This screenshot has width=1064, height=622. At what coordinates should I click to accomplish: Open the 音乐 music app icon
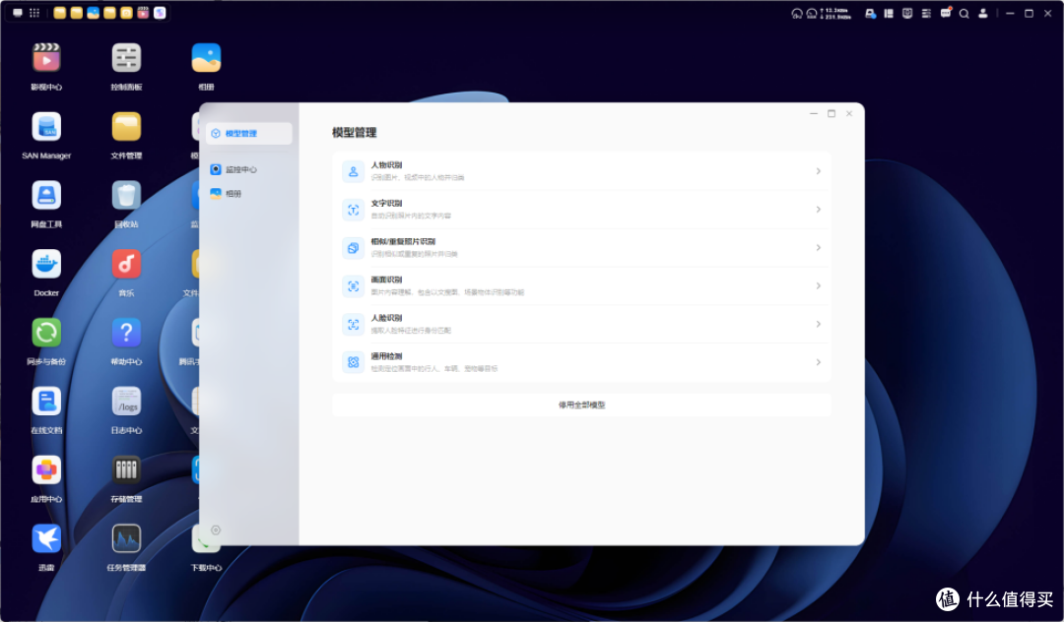pos(126,264)
